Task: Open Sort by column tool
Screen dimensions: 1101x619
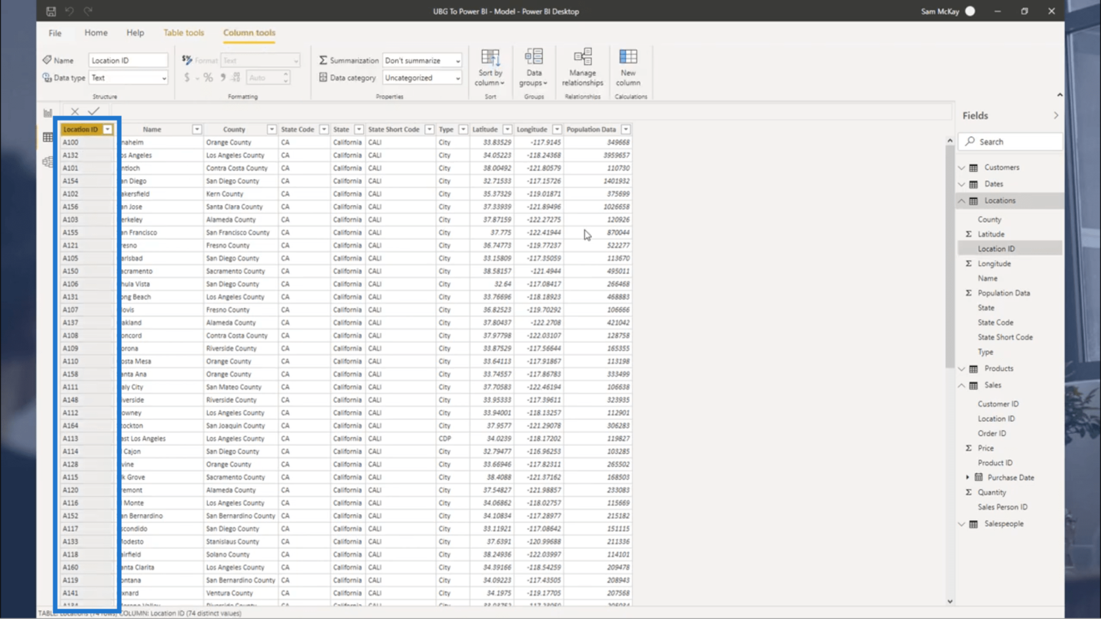Action: pos(490,67)
